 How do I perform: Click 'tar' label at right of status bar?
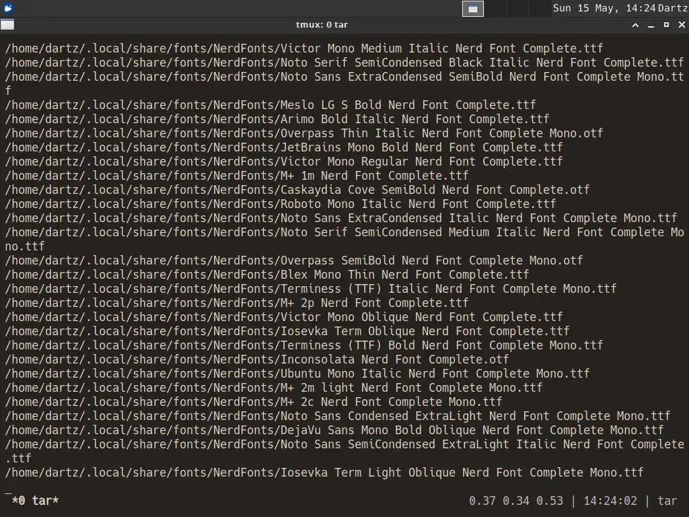tap(667, 500)
